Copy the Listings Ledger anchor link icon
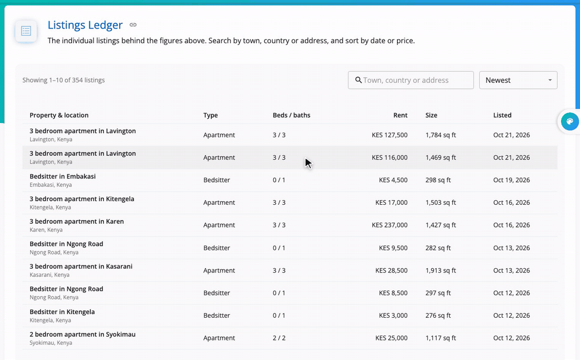 tap(133, 25)
